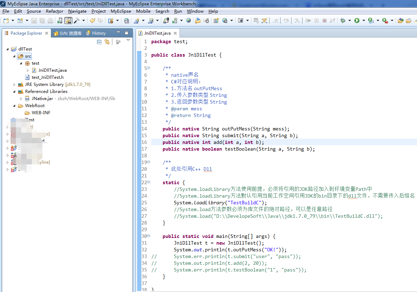Fold the main method at line 30
This screenshot has height=292, width=417.
tap(149, 236)
